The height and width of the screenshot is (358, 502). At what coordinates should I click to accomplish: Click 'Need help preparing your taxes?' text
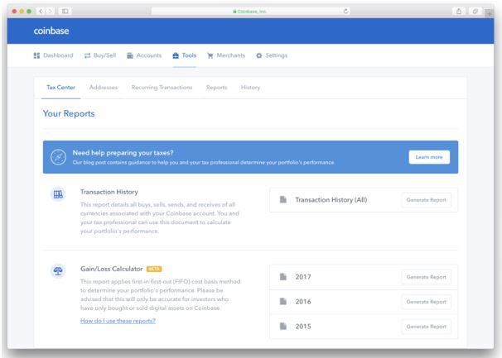(123, 152)
